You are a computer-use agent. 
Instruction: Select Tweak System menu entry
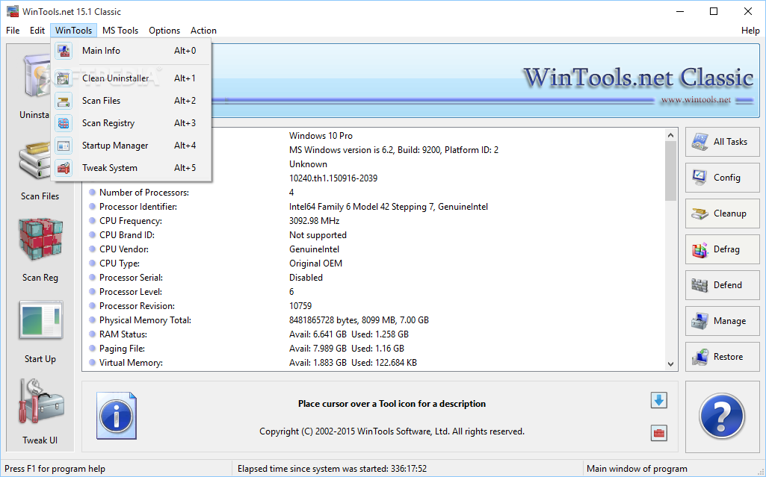131,168
